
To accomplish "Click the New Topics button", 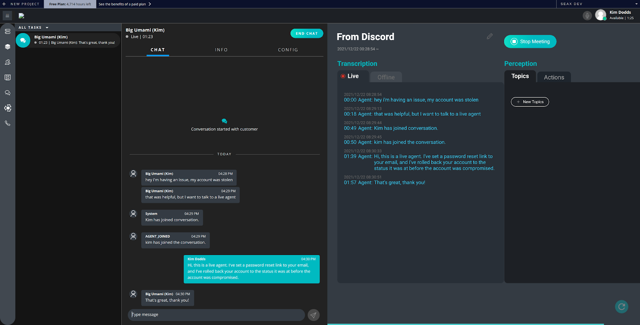I will (530, 102).
